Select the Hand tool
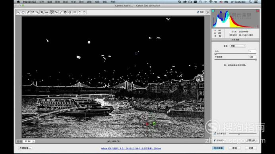275x154 pixels. tap(23, 12)
